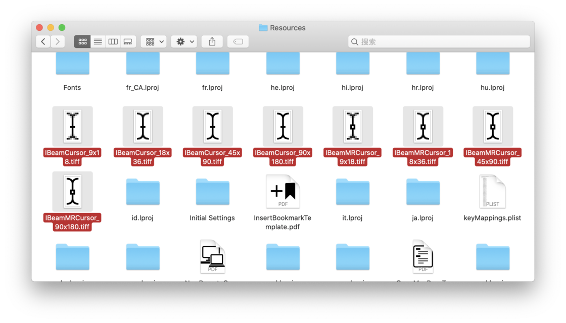Select the keyMappings.plist file icon
The height and width of the screenshot is (323, 566).
493,191
